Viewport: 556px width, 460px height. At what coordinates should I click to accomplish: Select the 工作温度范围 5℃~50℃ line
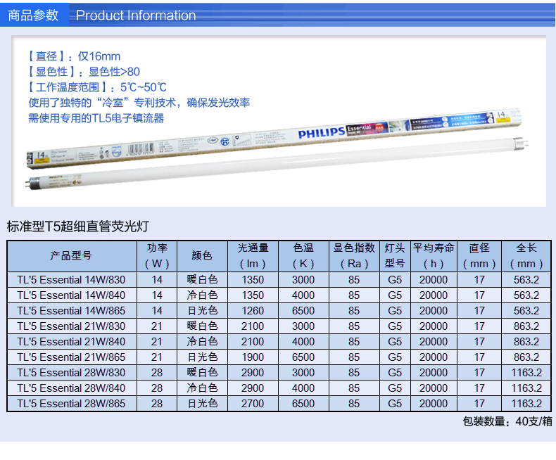97,87
